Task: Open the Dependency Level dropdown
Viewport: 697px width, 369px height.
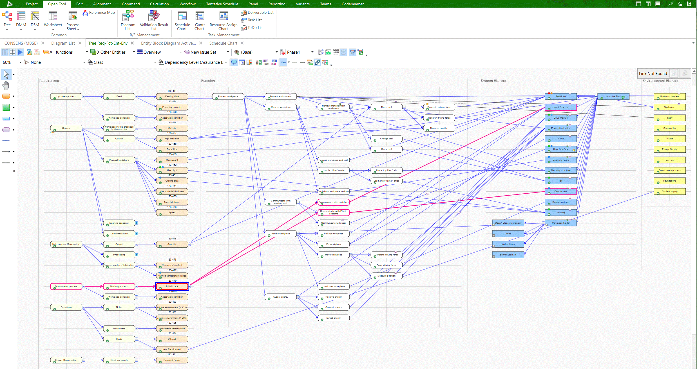Action: point(226,62)
